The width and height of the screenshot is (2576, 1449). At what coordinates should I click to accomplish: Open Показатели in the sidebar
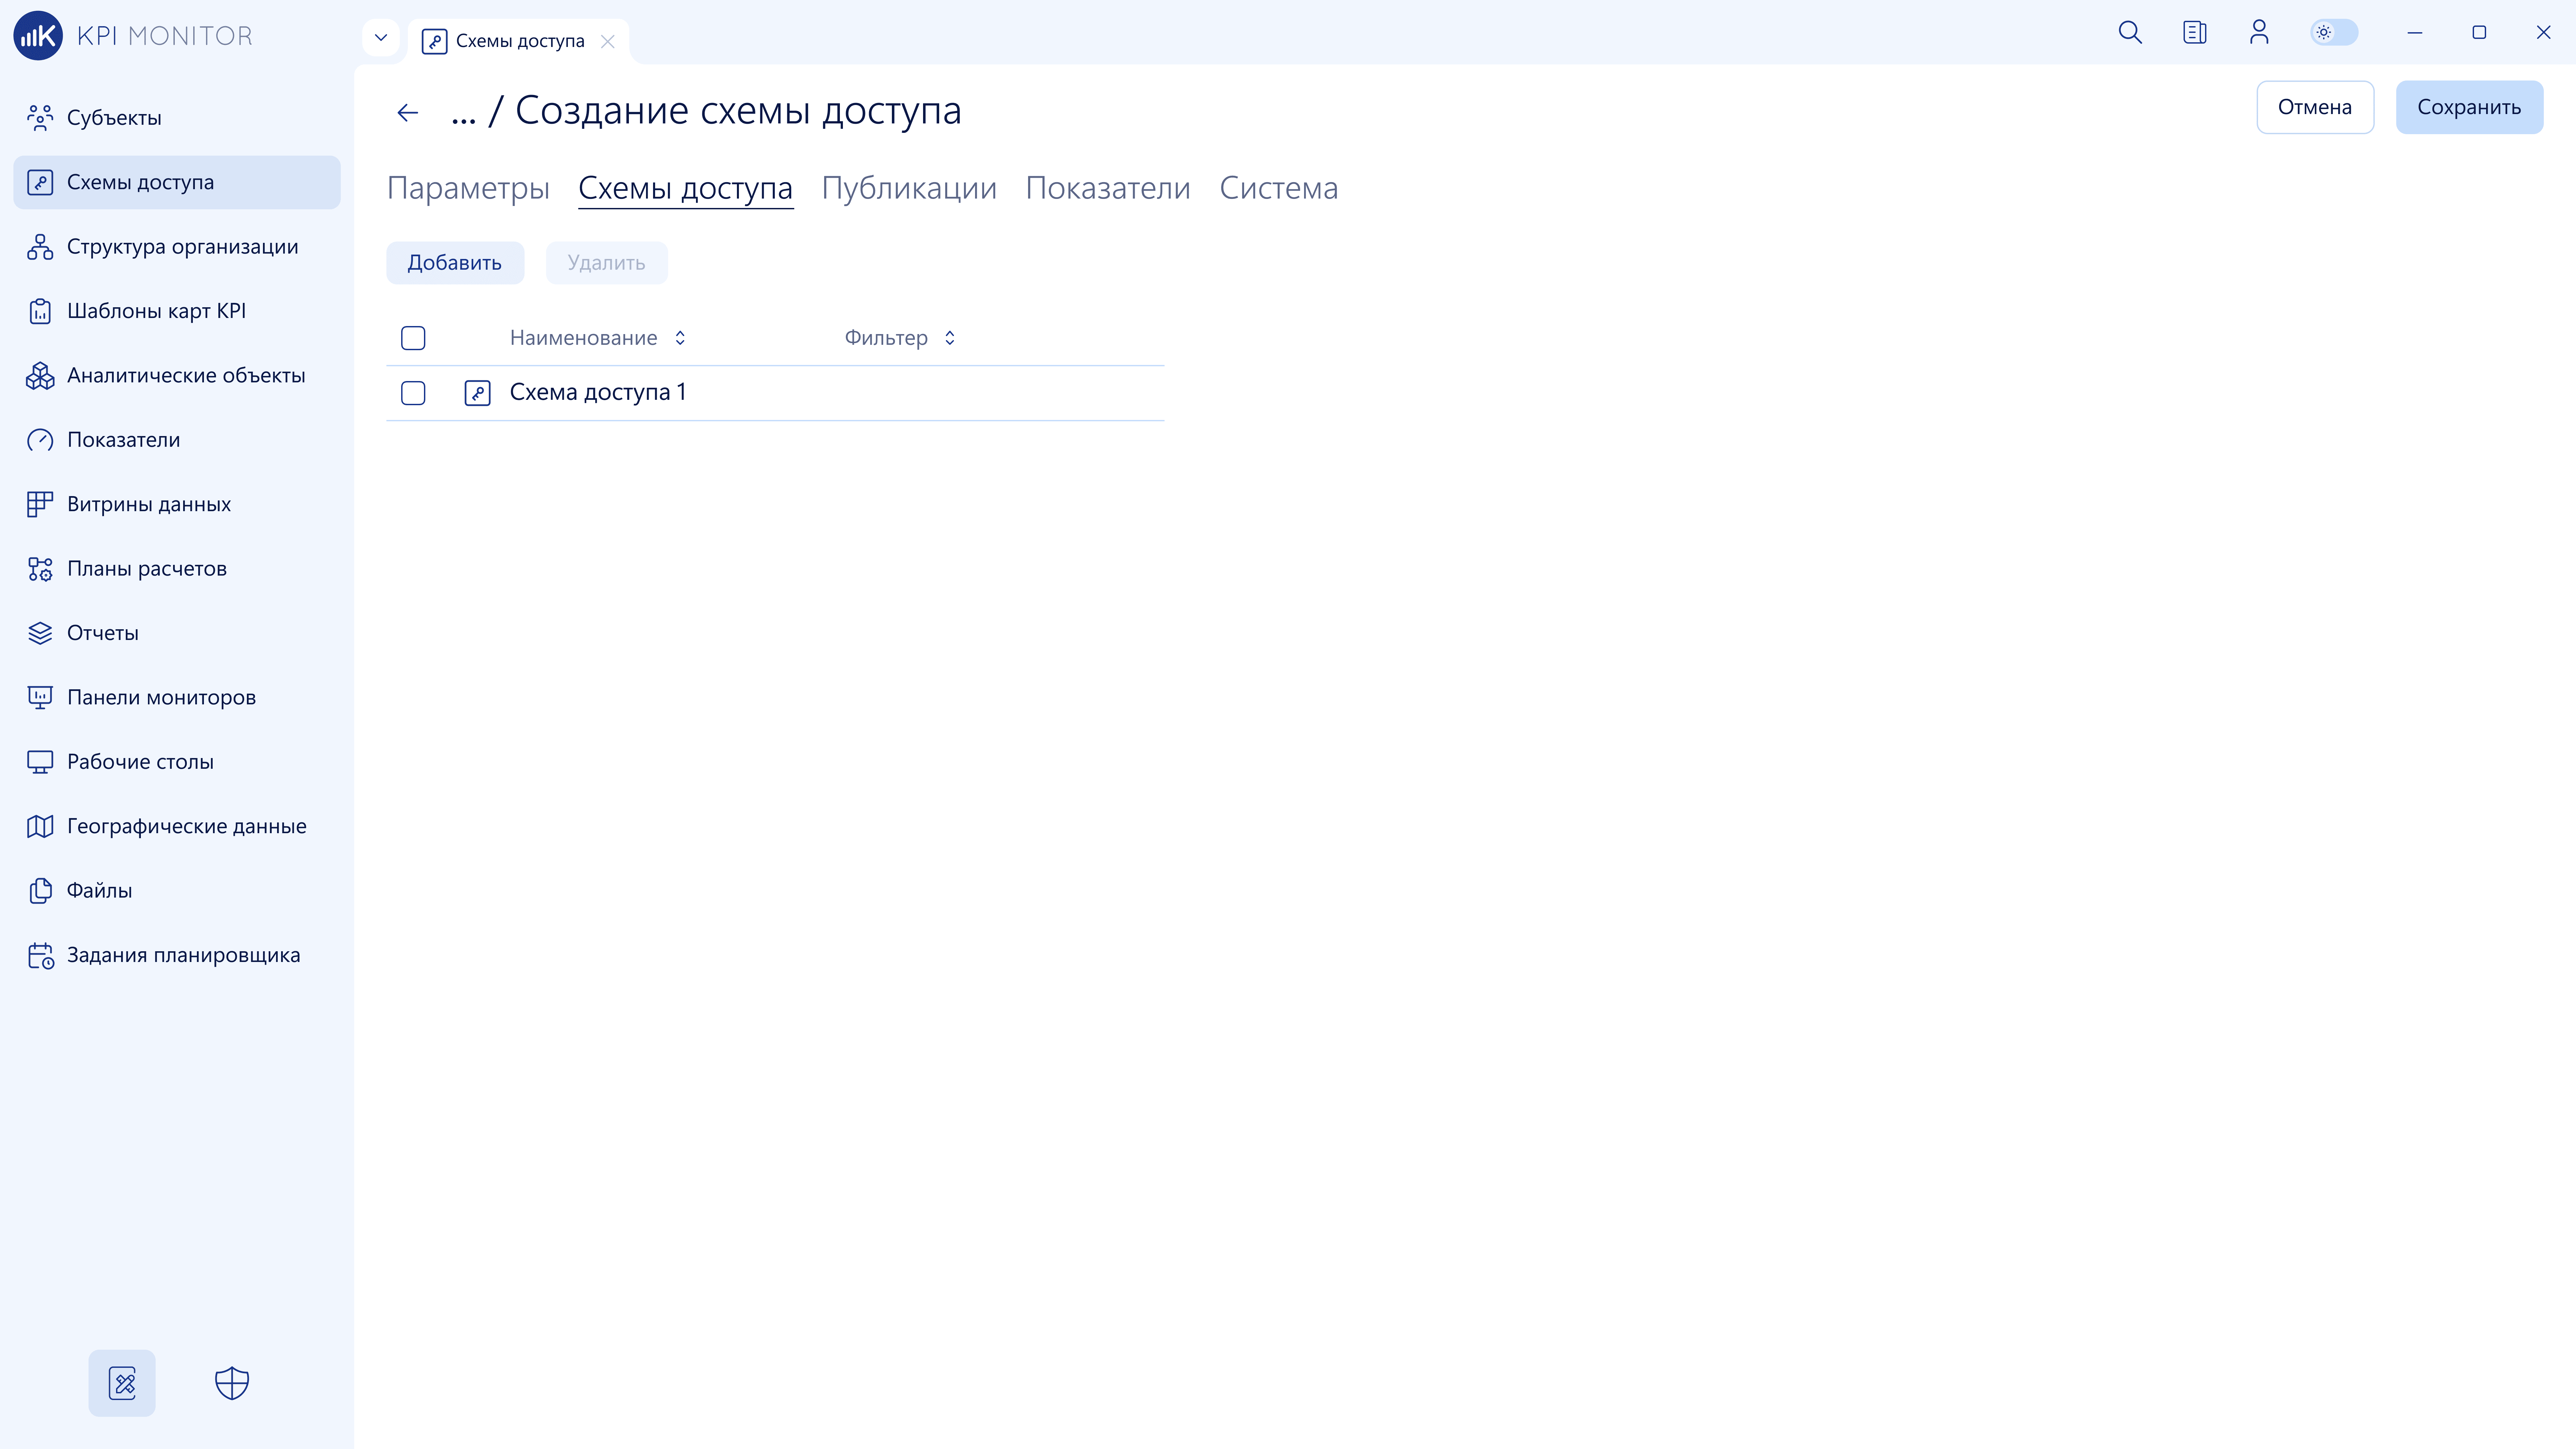point(177,440)
